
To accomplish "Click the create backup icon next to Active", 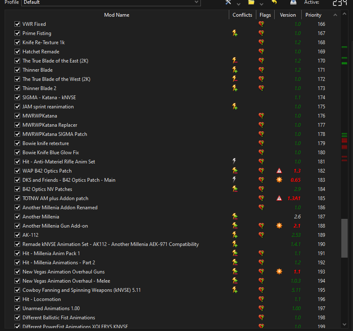I will coord(293,2).
